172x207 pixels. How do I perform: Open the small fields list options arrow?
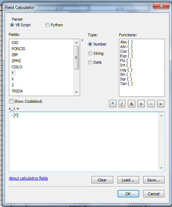82,40
